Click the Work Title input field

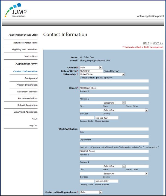tap(114, 129)
